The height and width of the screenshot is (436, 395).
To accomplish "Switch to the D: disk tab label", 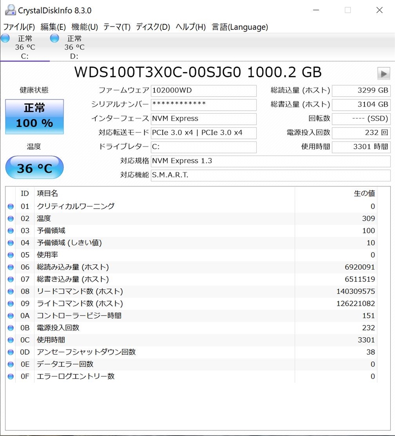I will pos(74,56).
